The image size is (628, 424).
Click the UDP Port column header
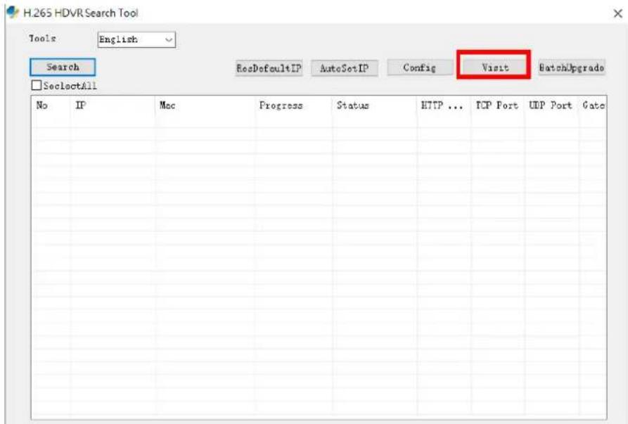[551, 105]
